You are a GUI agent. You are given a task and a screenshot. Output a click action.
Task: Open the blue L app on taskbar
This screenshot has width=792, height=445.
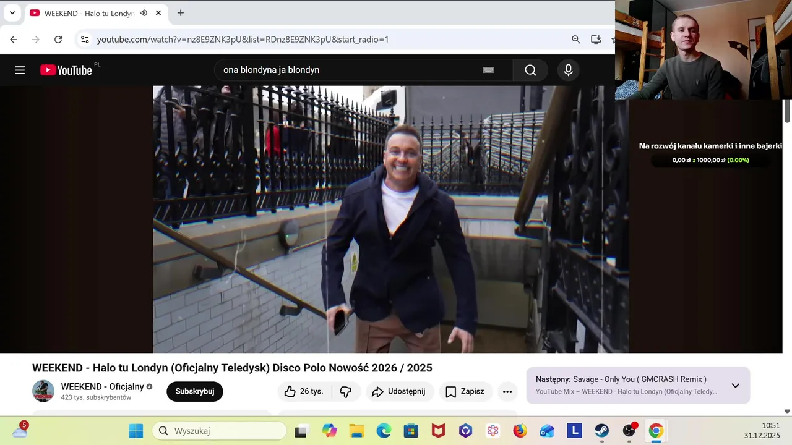[x=574, y=431]
